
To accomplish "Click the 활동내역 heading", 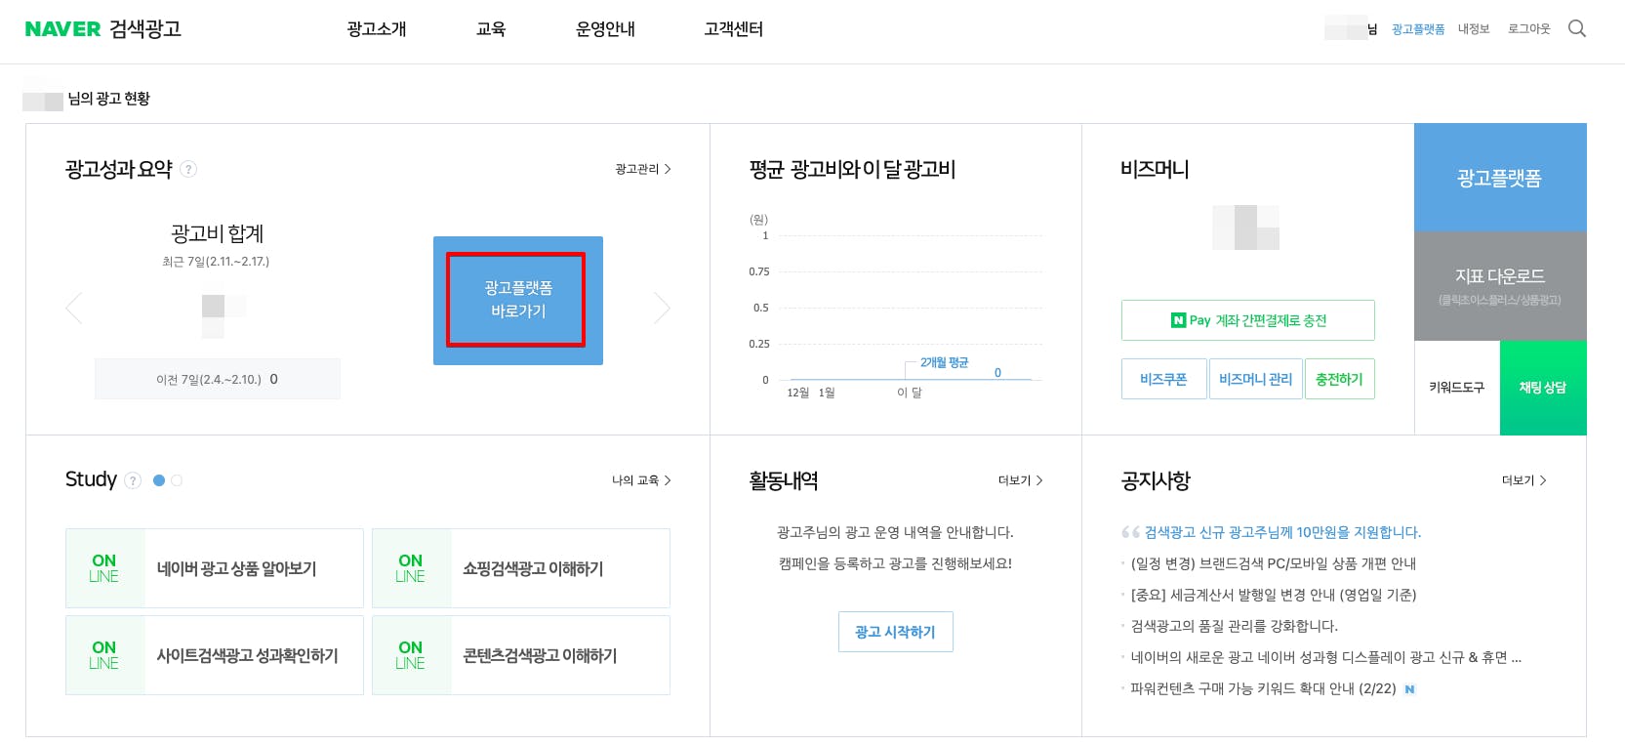I will (784, 480).
